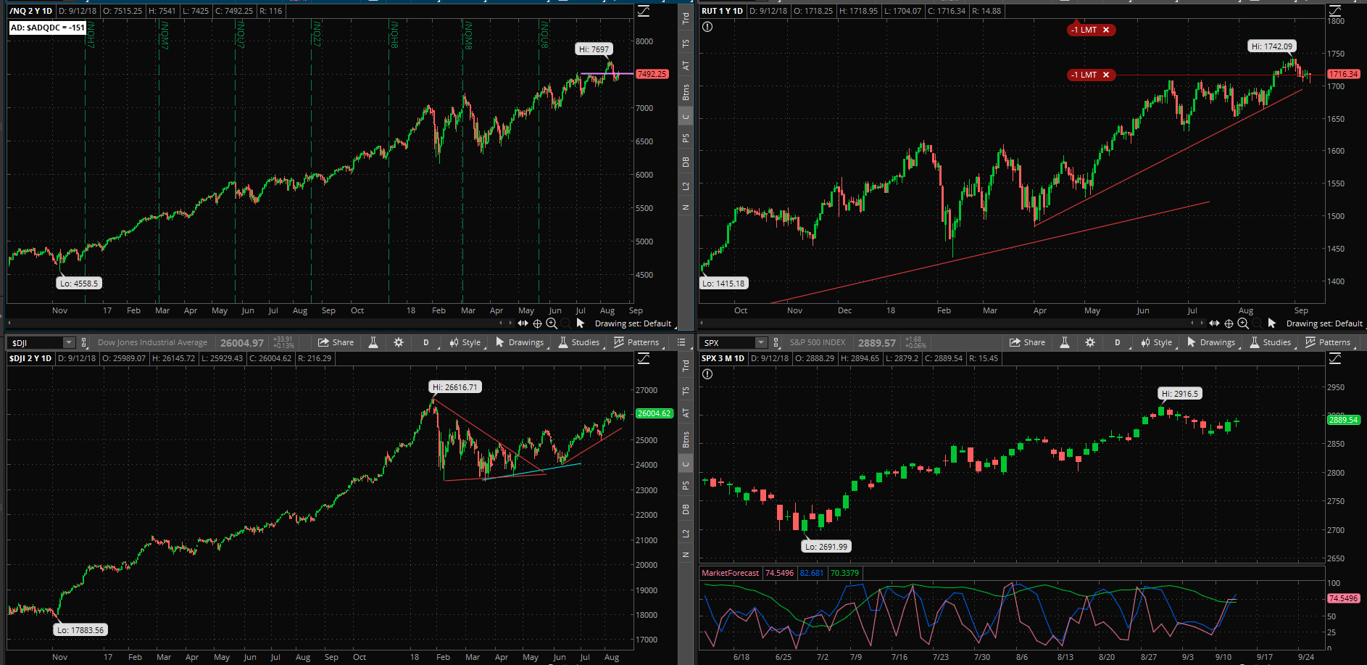Expand the $DJI symbol dropdown arrow
The image size is (1367, 665).
pos(69,342)
